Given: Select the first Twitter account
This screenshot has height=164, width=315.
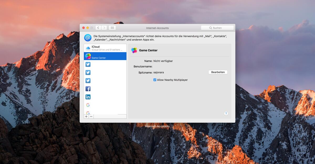Looking at the screenshot, I should pyautogui.click(x=88, y=64).
